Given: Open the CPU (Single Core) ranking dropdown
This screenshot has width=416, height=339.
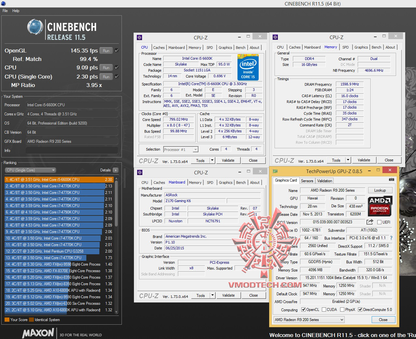Looking at the screenshot, I should pos(30,170).
